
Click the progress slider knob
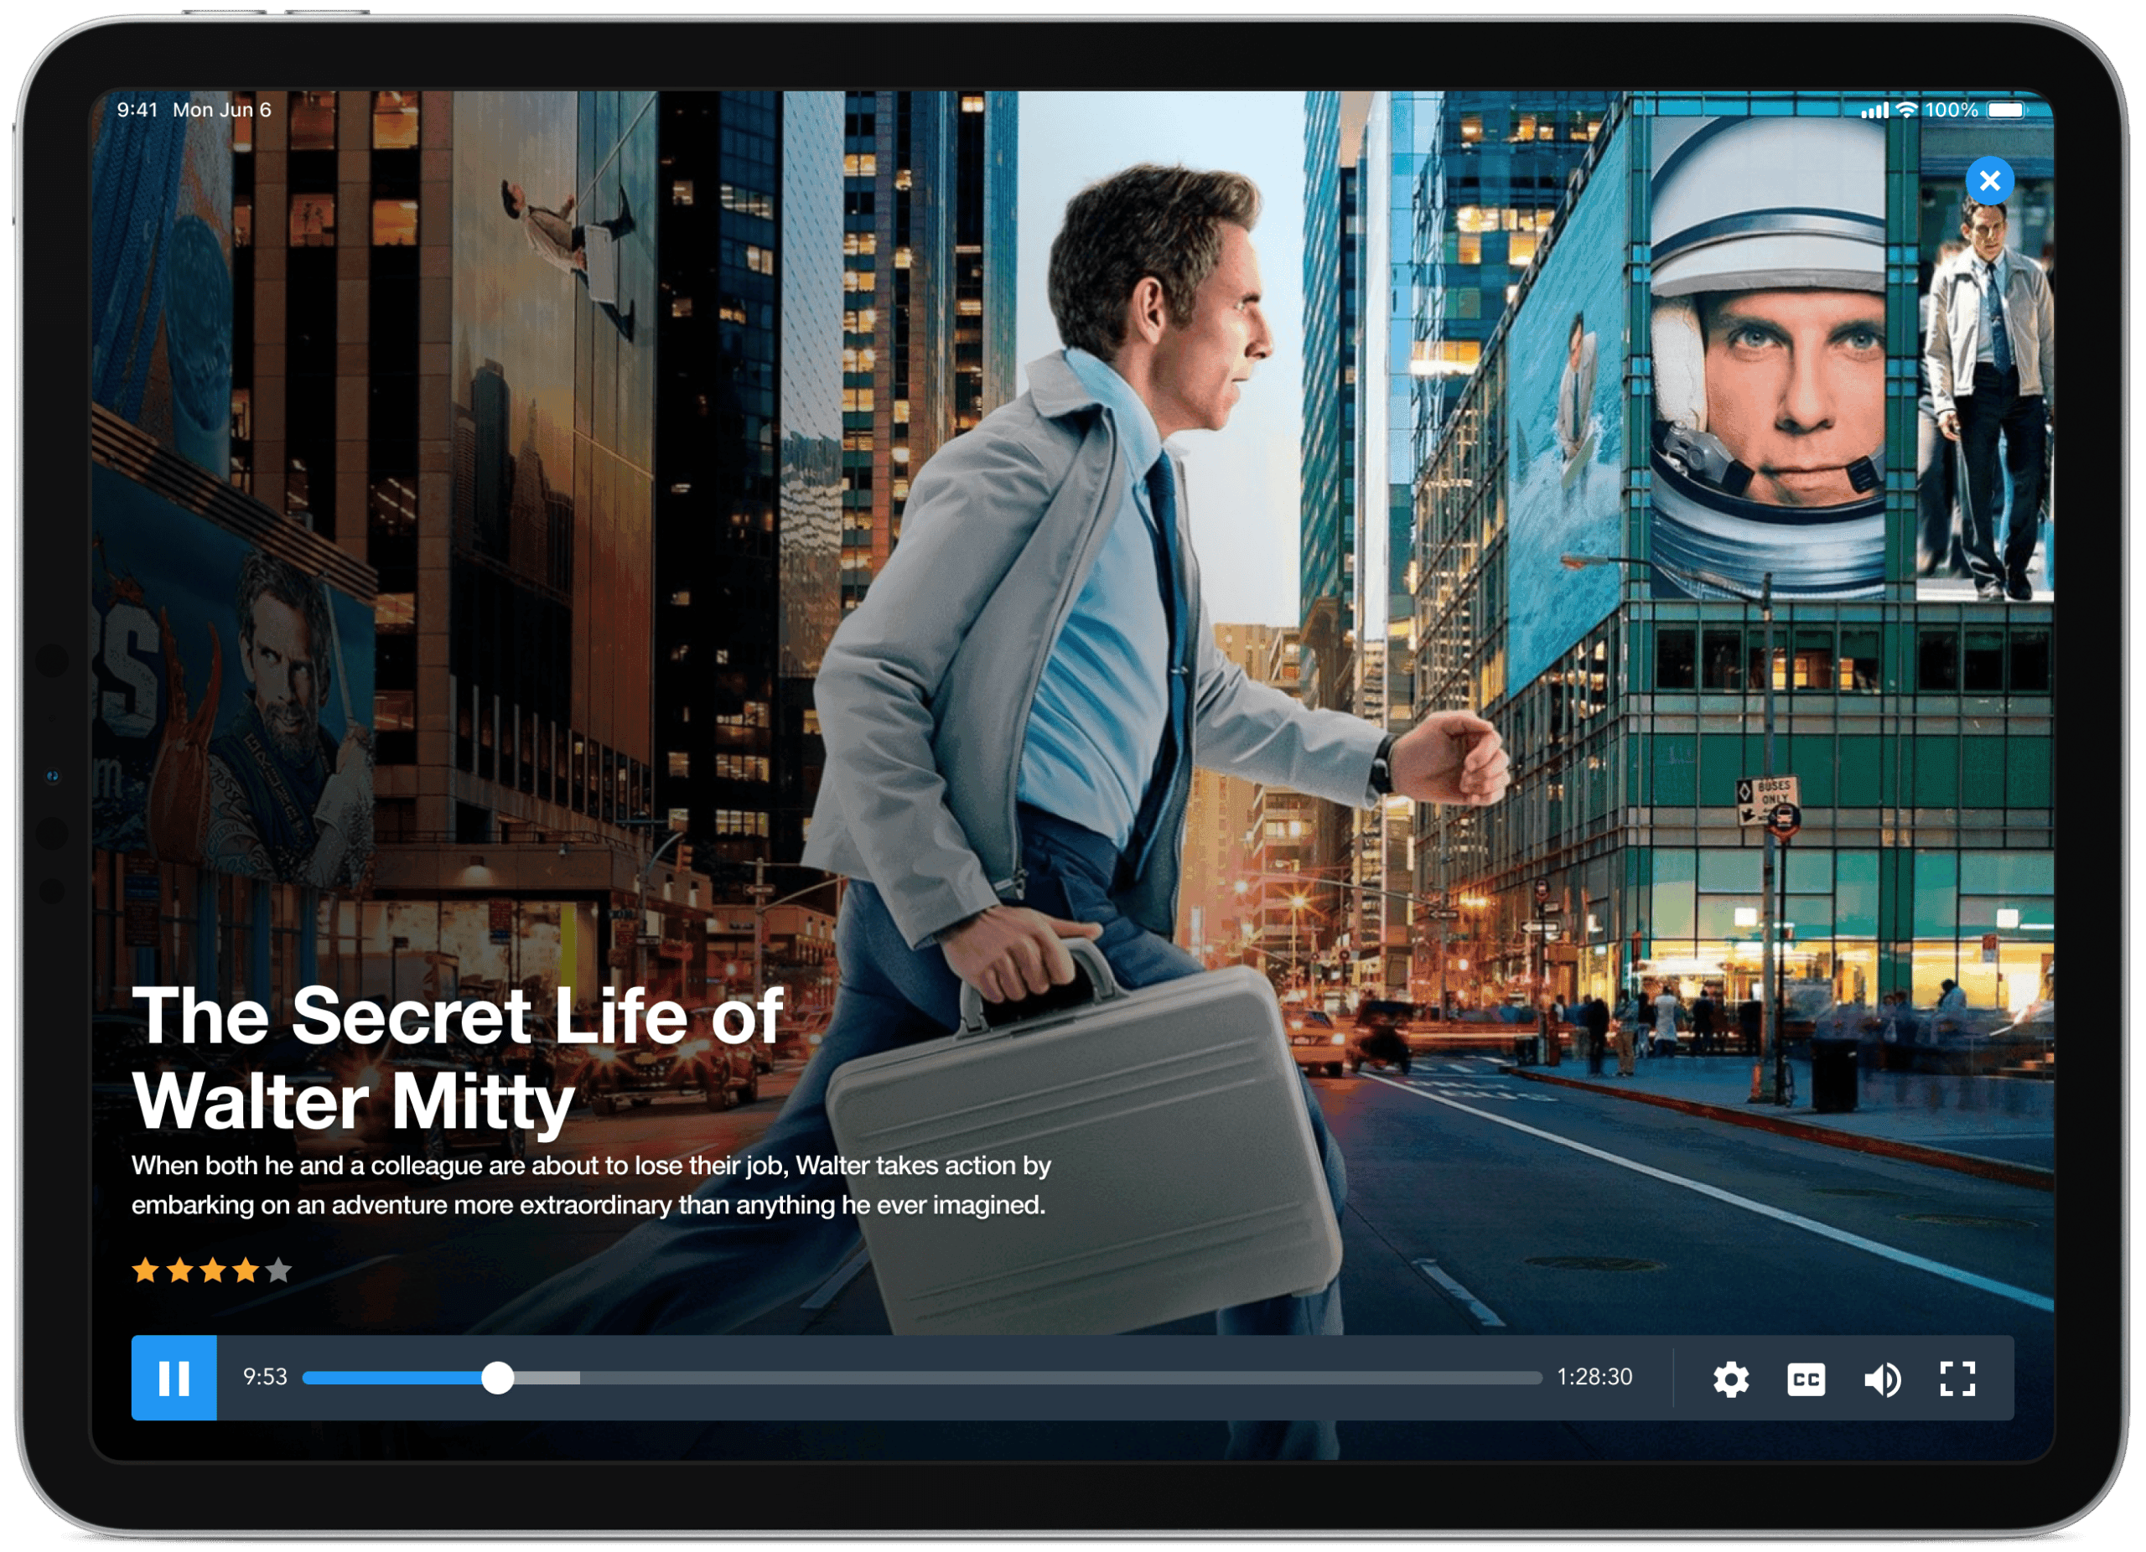pyautogui.click(x=497, y=1378)
